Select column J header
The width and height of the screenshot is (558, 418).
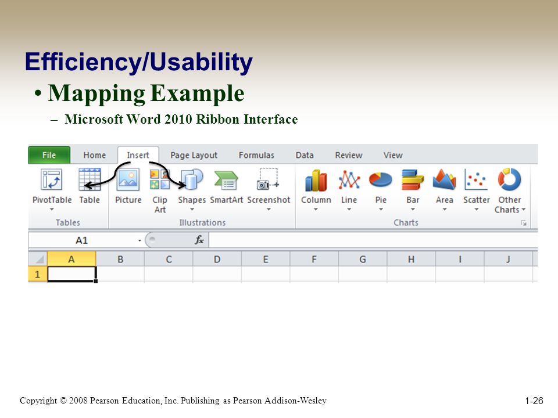tap(508, 259)
